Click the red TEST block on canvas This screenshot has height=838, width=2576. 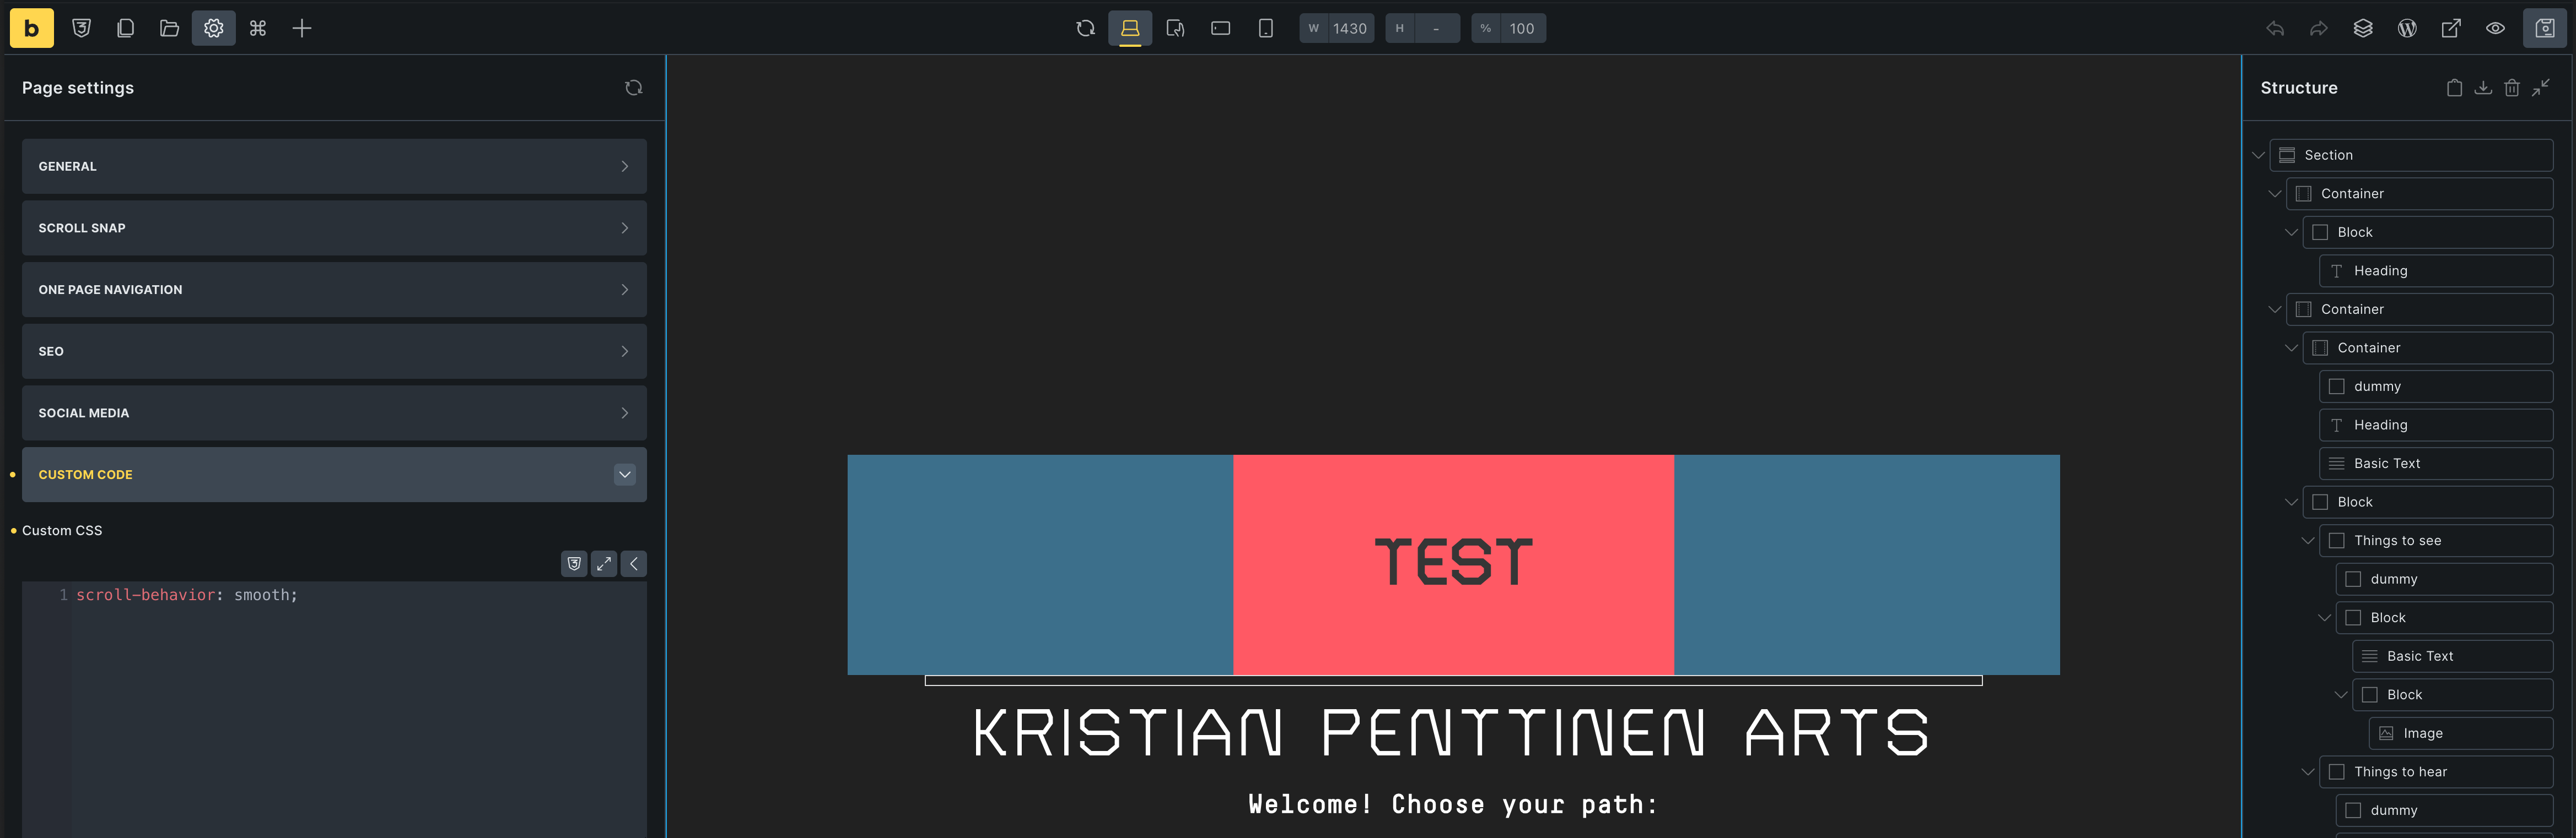(x=1452, y=564)
